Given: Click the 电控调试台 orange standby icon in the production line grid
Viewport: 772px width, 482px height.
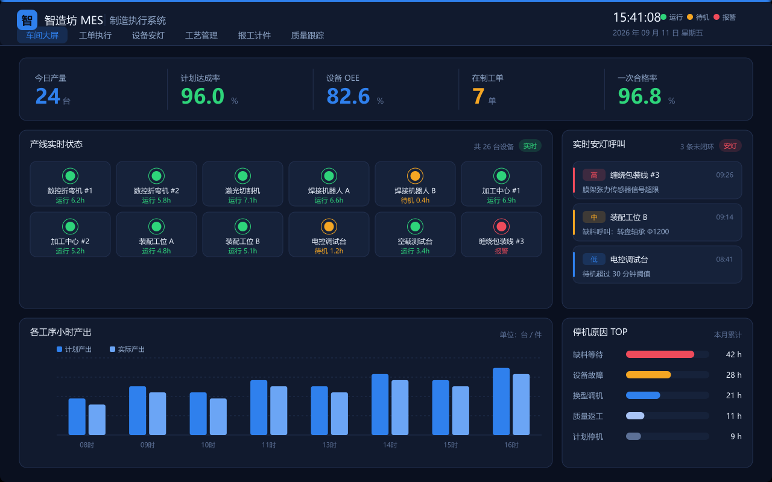Looking at the screenshot, I should point(329,227).
